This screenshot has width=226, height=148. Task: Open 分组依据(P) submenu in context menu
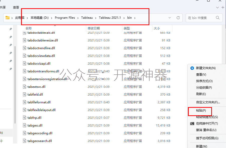click(x=204, y=87)
